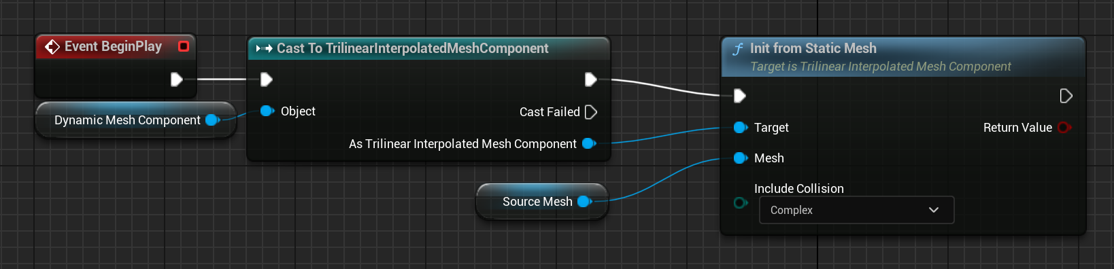Select the Init from Static Mesh node header
Viewport: 1114px width, 269px height.
coord(903,57)
